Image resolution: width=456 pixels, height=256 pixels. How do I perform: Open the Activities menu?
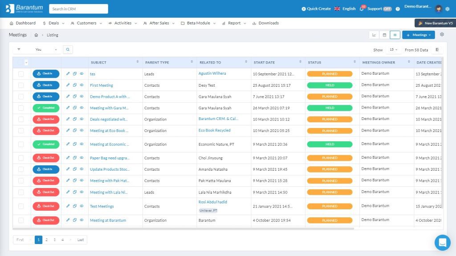click(122, 23)
